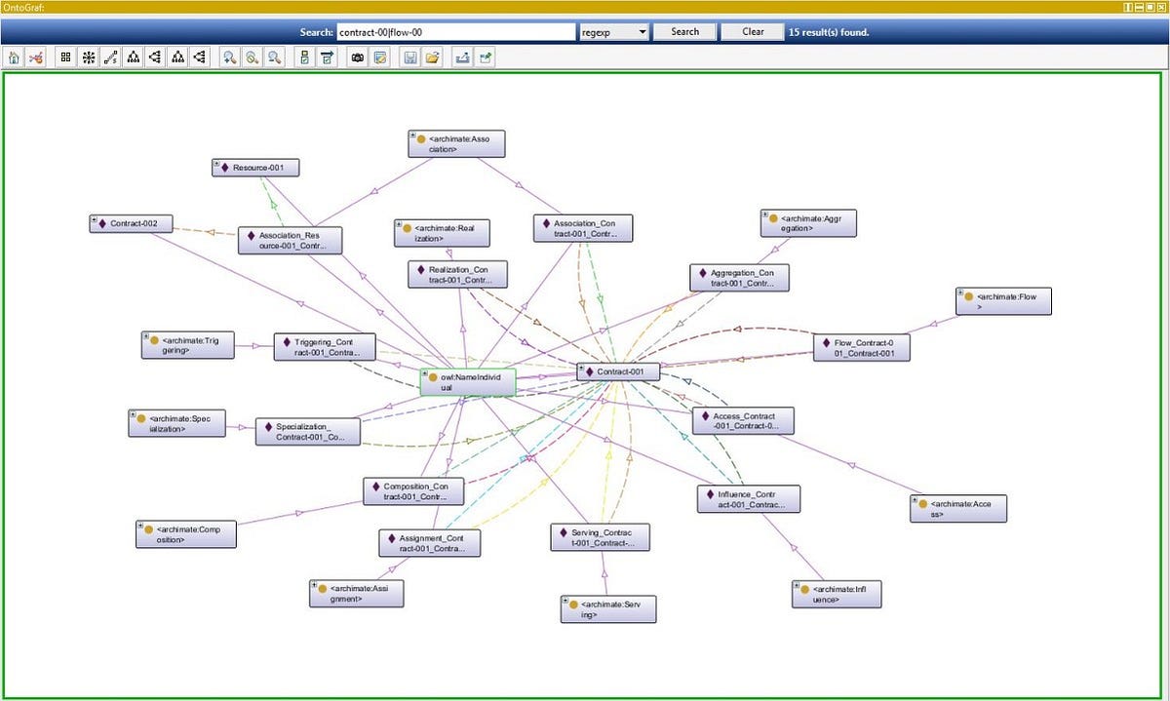Select the vertical tree layout icon
Viewport: 1170px width, 701px height.
(132, 57)
